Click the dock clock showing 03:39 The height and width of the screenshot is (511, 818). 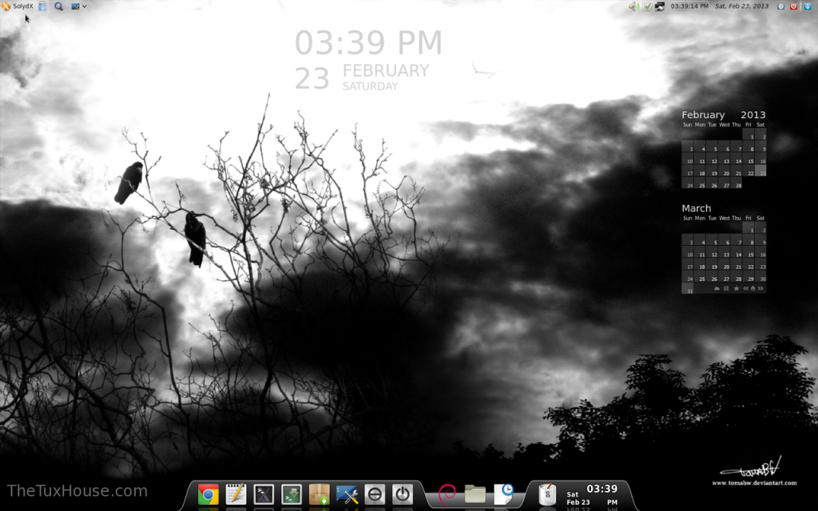tap(592, 495)
